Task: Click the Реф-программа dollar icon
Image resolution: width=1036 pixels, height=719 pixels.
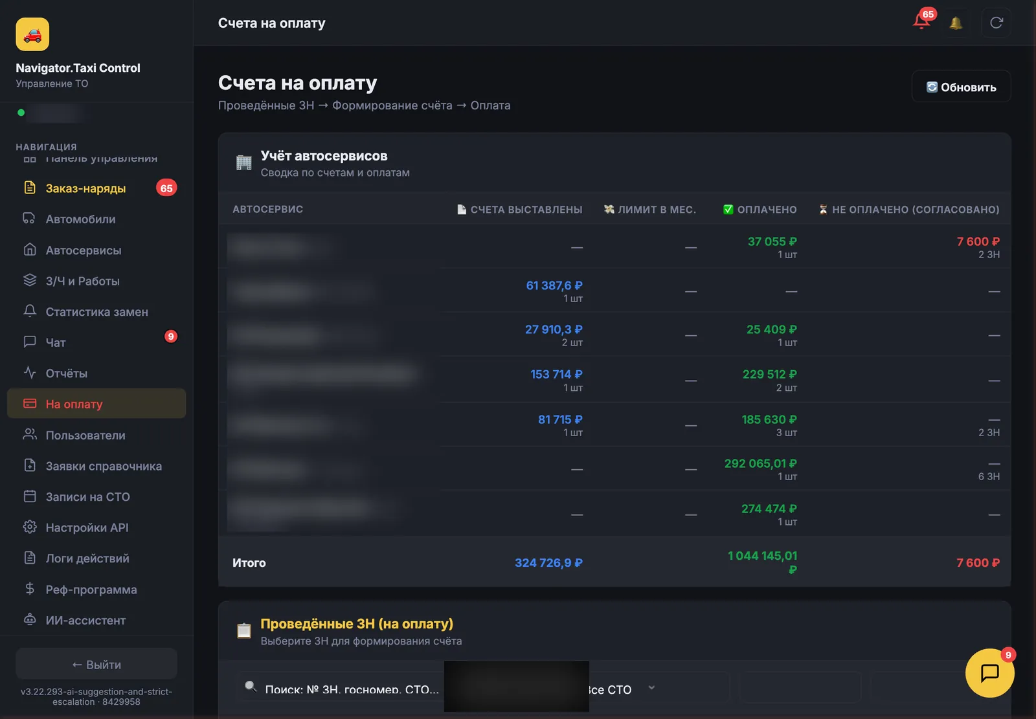Action: [30, 589]
